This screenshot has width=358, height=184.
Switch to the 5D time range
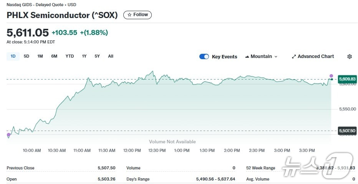pyautogui.click(x=27, y=56)
